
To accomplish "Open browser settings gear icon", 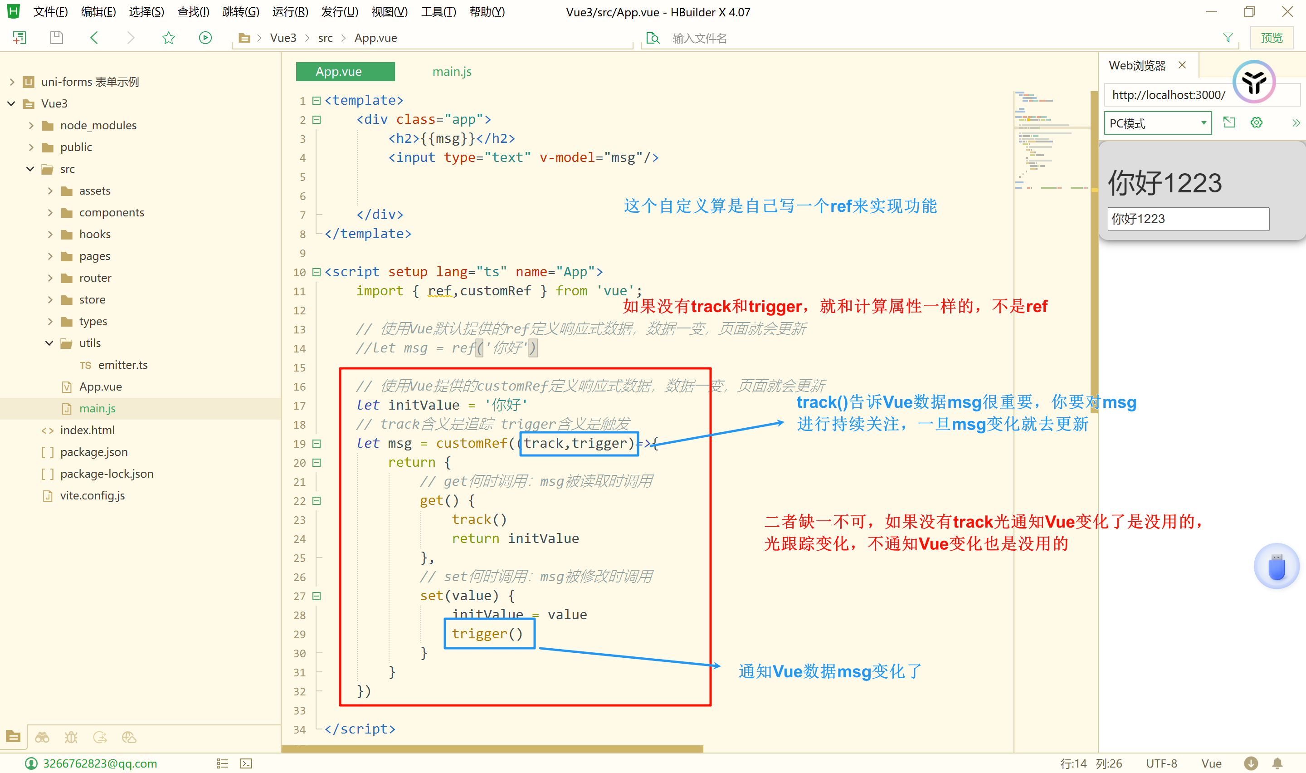I will tap(1256, 123).
